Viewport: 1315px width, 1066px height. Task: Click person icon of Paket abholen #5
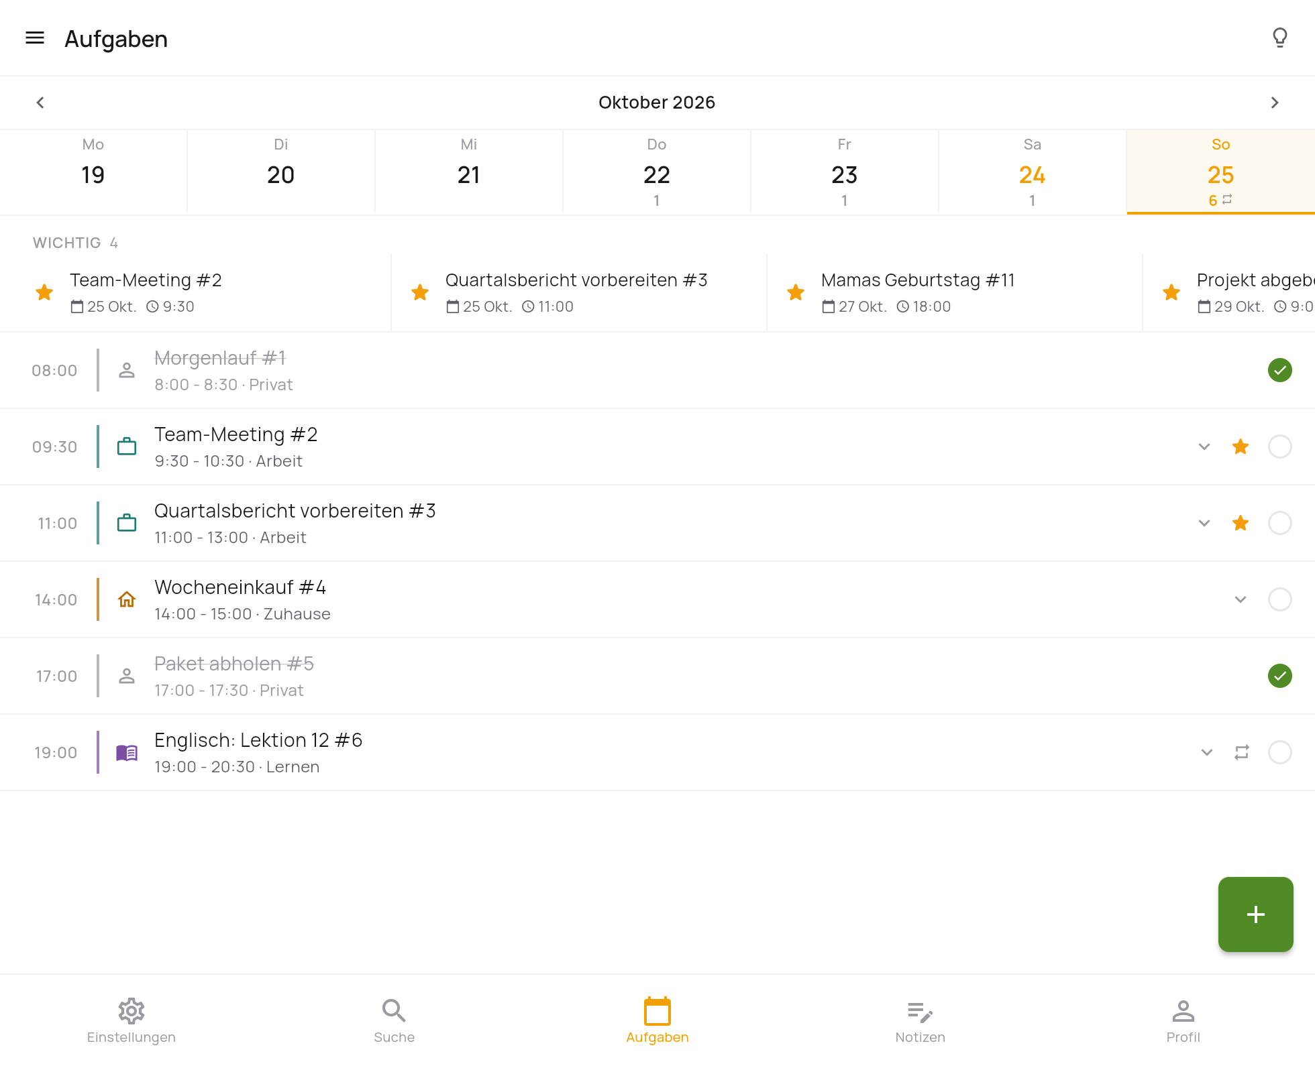click(127, 676)
